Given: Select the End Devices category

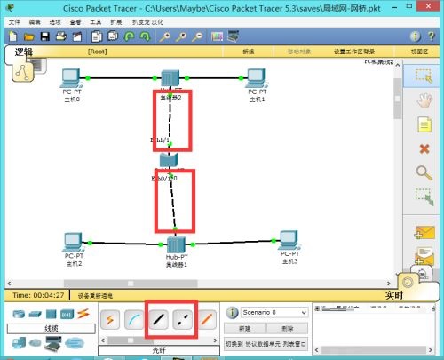Looking at the screenshot, I should click(19, 343).
